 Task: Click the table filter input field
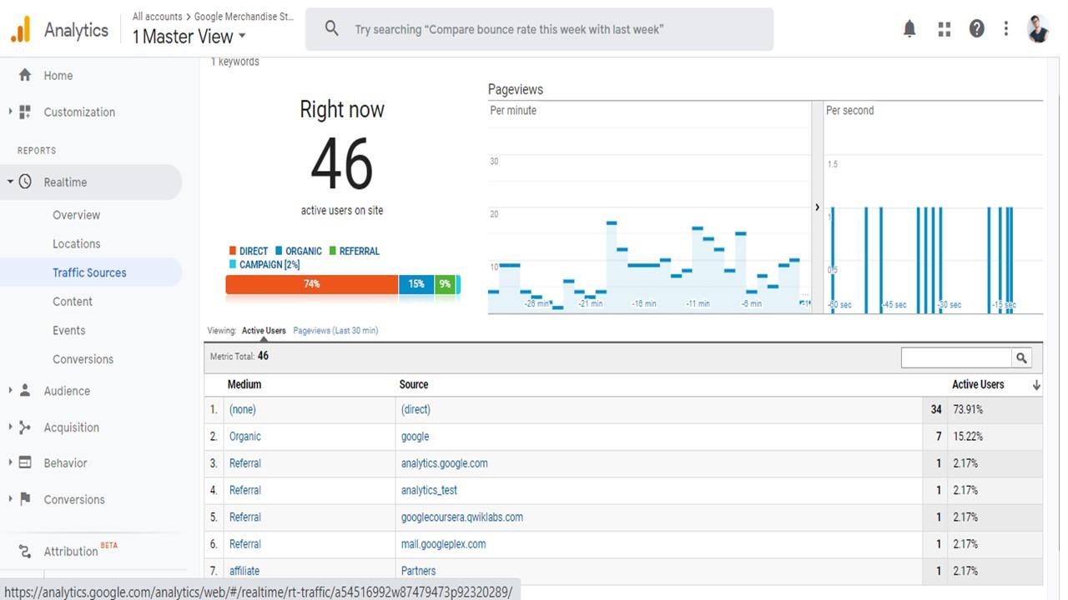(955, 357)
